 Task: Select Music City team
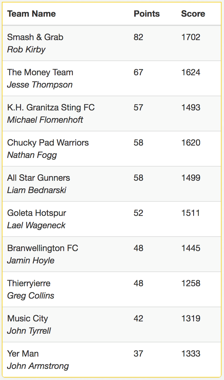[x=27, y=318]
